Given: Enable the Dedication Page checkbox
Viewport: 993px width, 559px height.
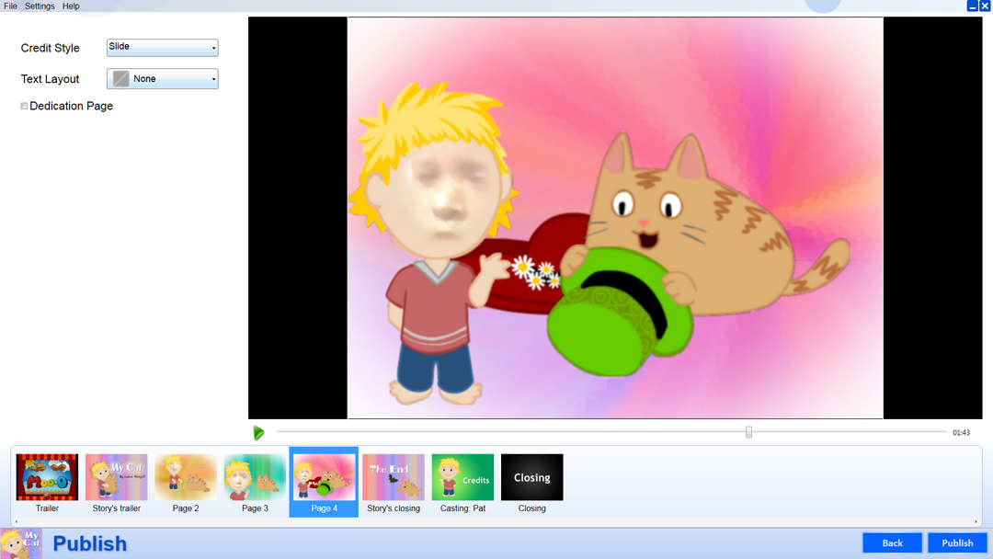Looking at the screenshot, I should point(24,107).
